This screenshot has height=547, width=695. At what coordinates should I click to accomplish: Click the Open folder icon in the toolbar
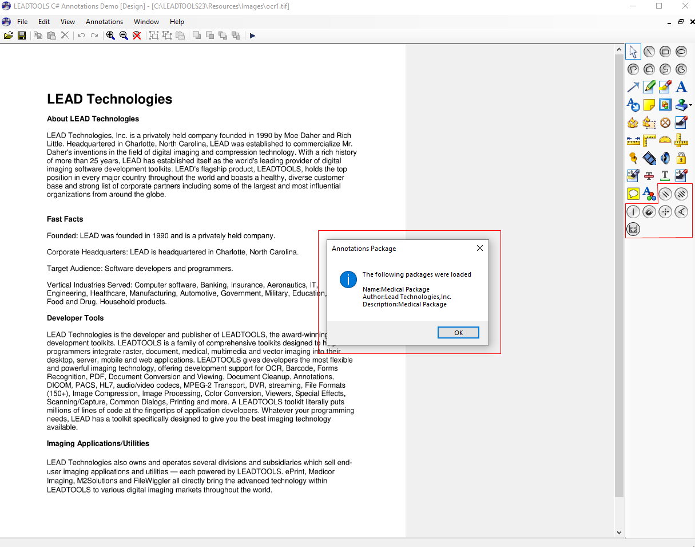(9, 36)
